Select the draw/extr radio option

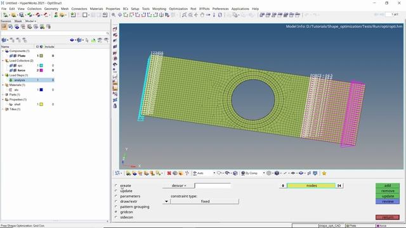115,201
